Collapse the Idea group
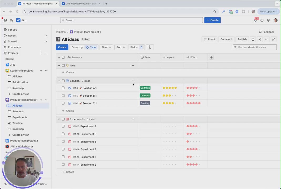Viewport: 281px width, 189px height. coord(59,66)
